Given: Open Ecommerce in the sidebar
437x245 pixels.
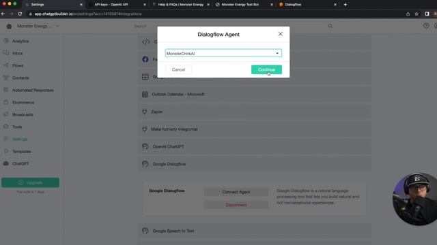Looking at the screenshot, I should (23, 102).
